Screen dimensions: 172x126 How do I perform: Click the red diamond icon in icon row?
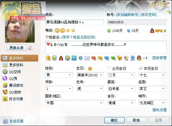94,58
